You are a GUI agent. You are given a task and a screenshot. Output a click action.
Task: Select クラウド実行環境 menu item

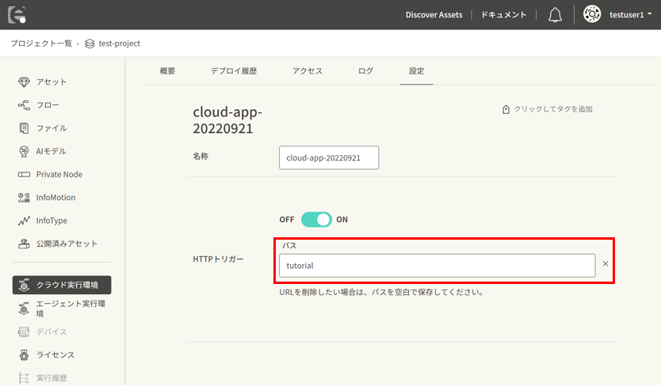[62, 285]
